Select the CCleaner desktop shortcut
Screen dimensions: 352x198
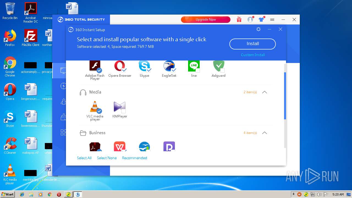pyautogui.click(x=10, y=146)
